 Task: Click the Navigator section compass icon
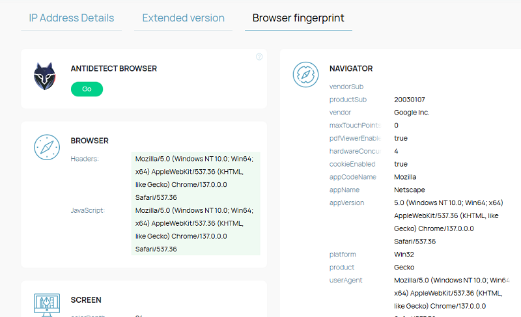pos(305,75)
